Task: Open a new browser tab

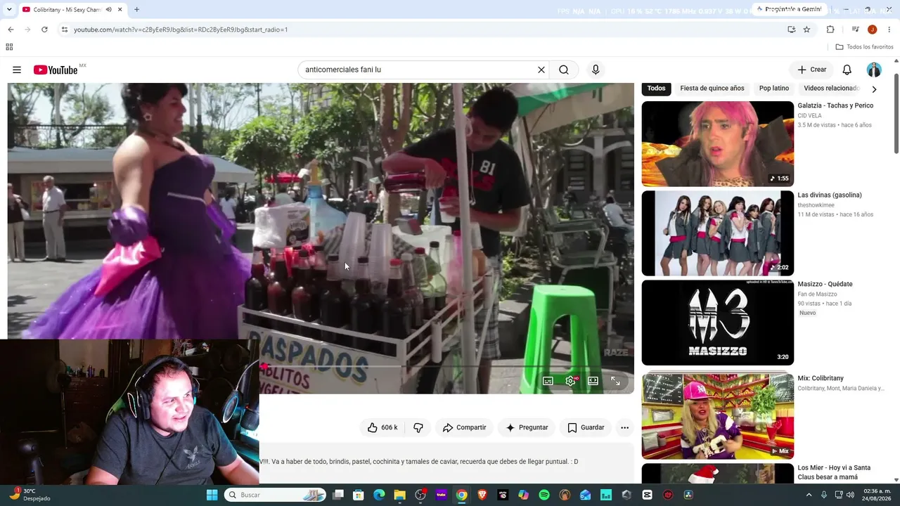Action: point(136,10)
